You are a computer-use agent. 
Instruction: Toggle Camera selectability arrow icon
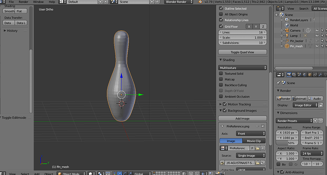[x=322, y=30]
